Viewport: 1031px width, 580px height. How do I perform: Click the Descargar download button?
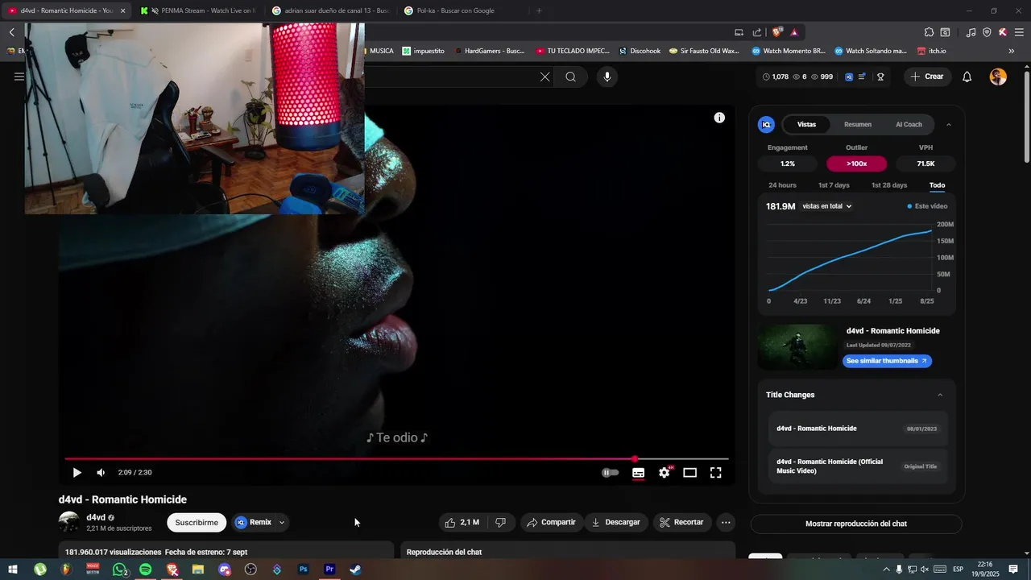615,522
